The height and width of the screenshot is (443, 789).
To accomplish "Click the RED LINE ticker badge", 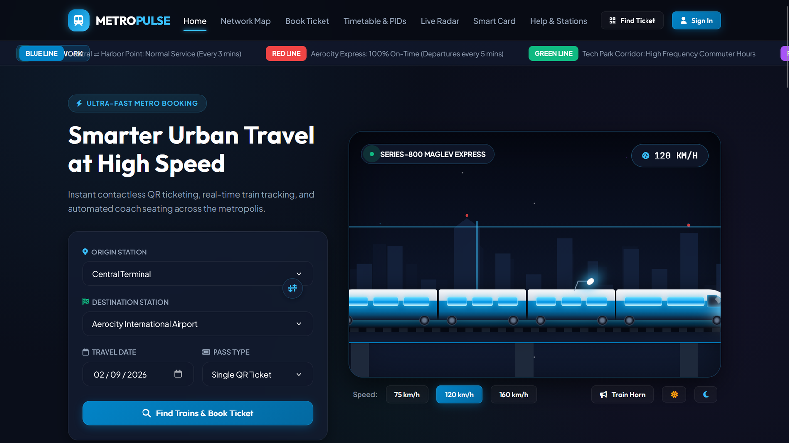I will [x=286, y=53].
